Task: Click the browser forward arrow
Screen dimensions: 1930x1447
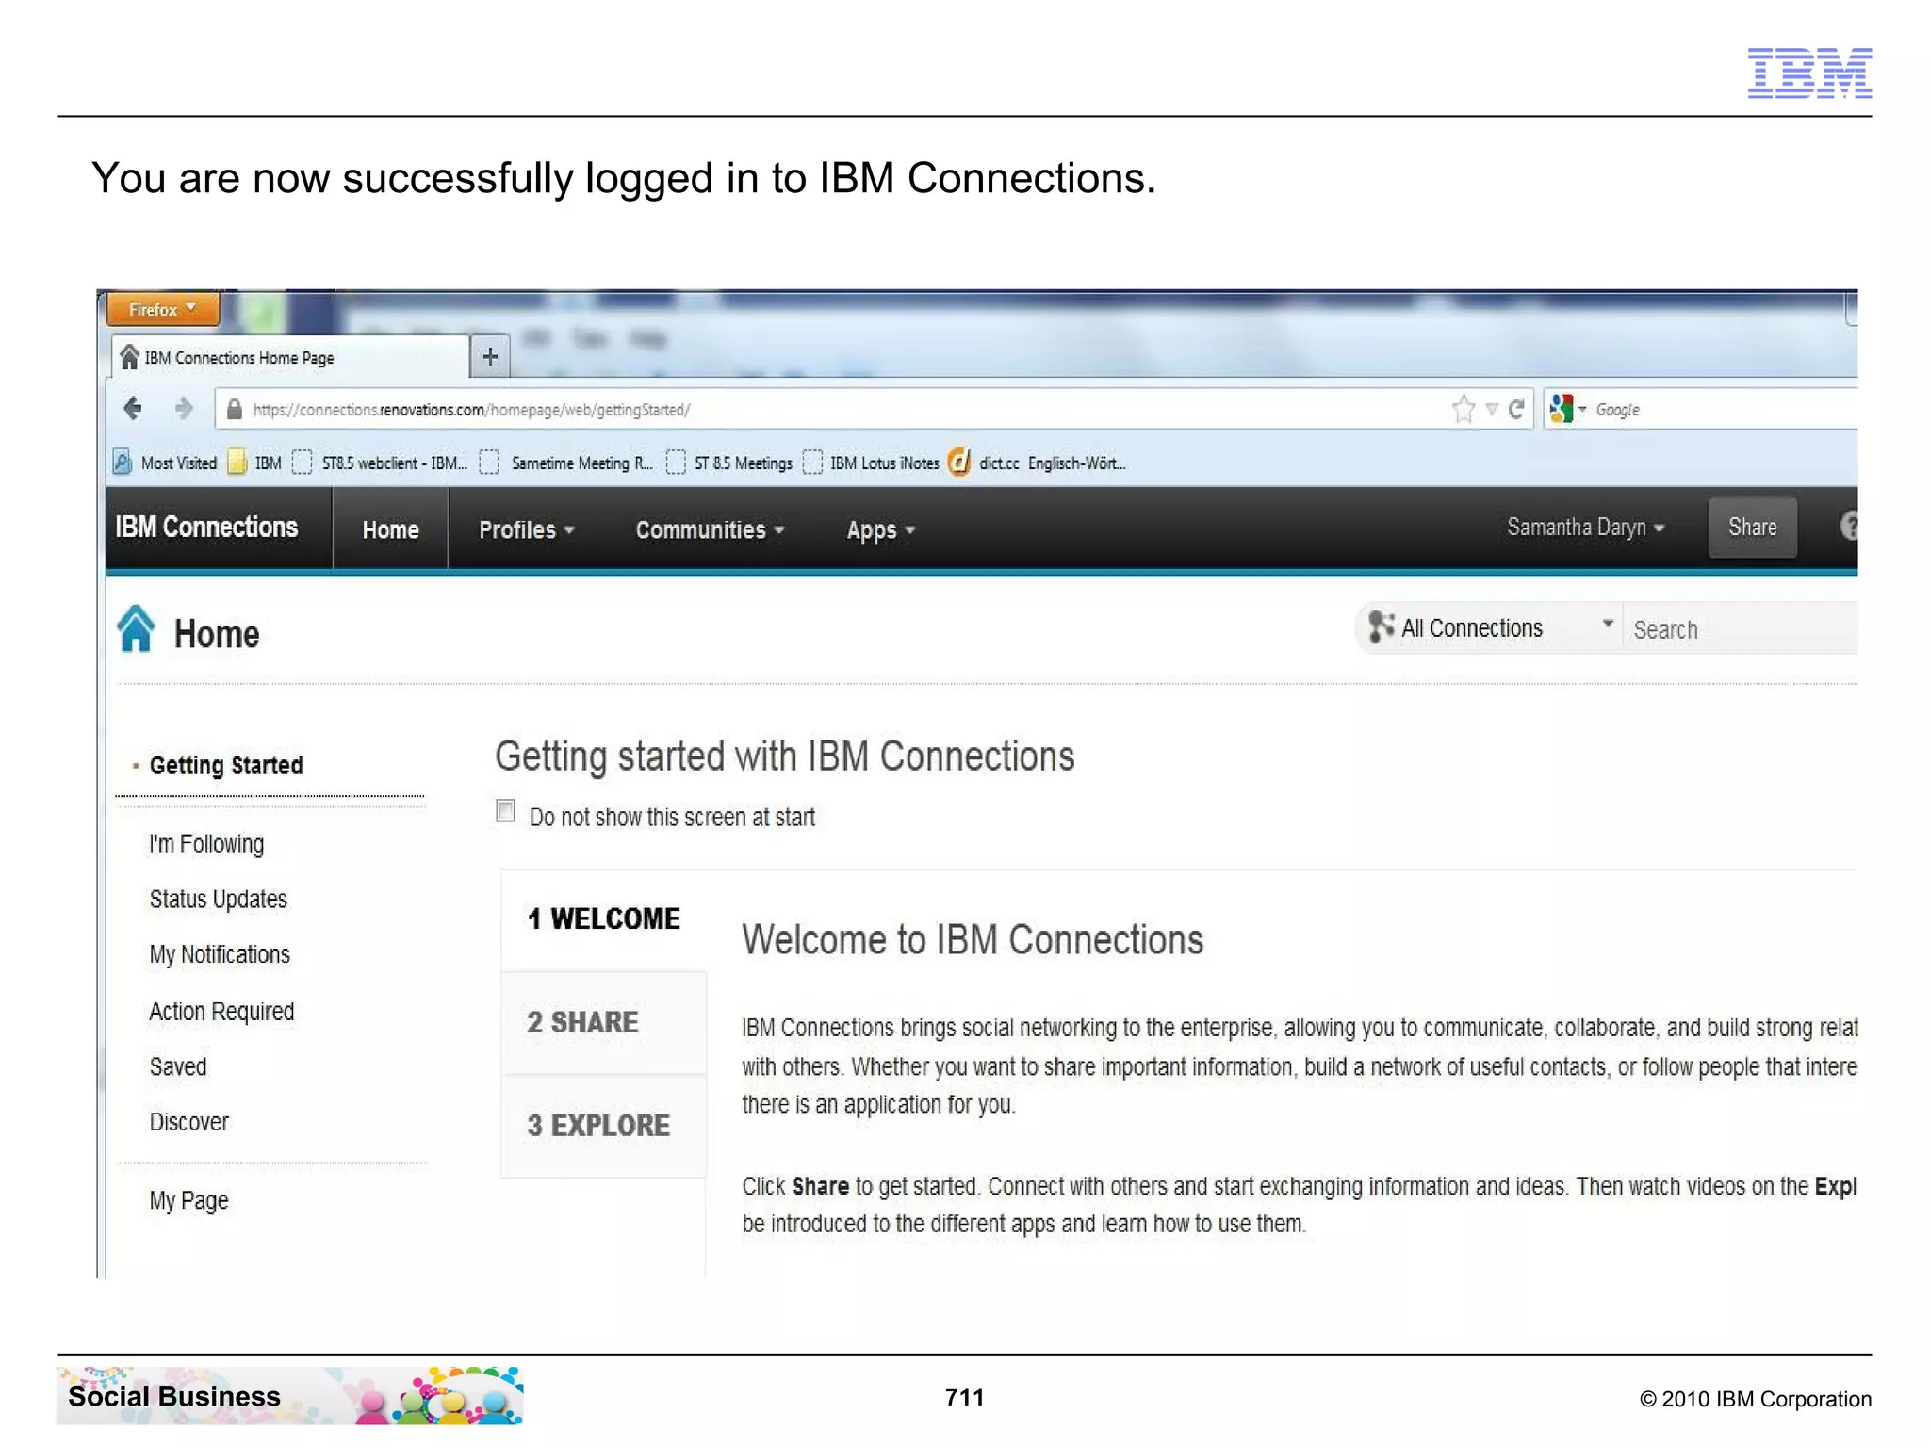Action: 184,409
